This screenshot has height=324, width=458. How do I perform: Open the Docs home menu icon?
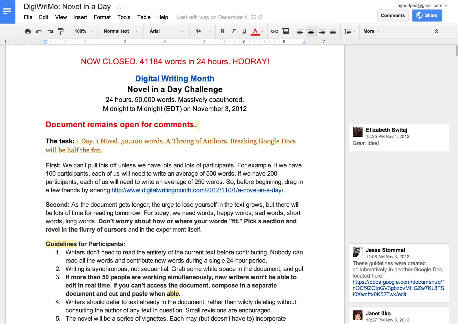7,11
